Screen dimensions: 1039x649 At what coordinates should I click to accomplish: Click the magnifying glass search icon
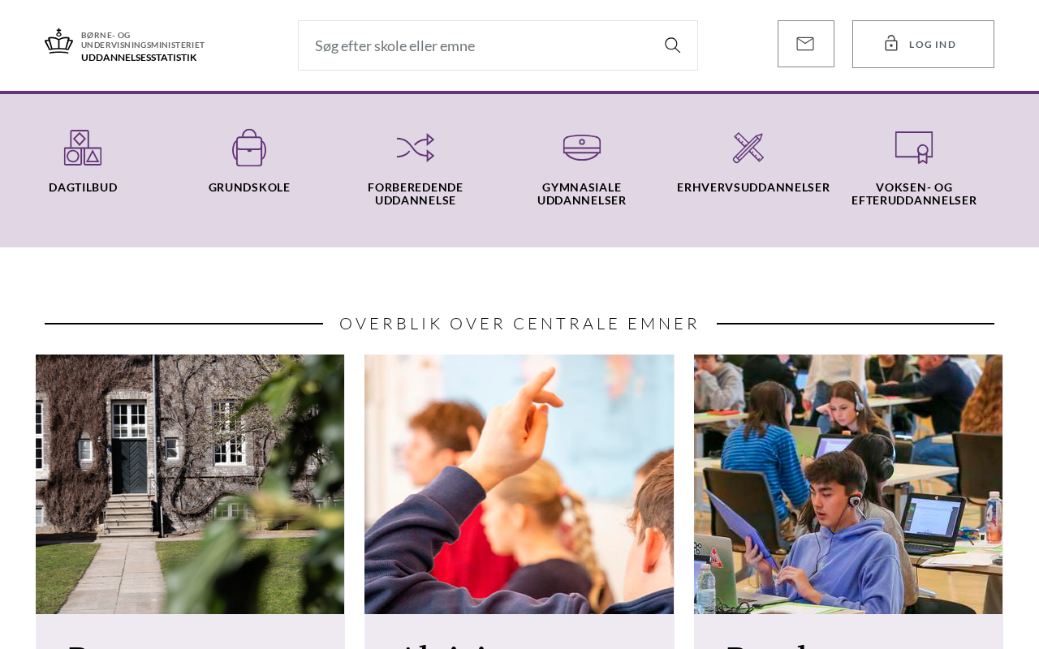tap(672, 45)
